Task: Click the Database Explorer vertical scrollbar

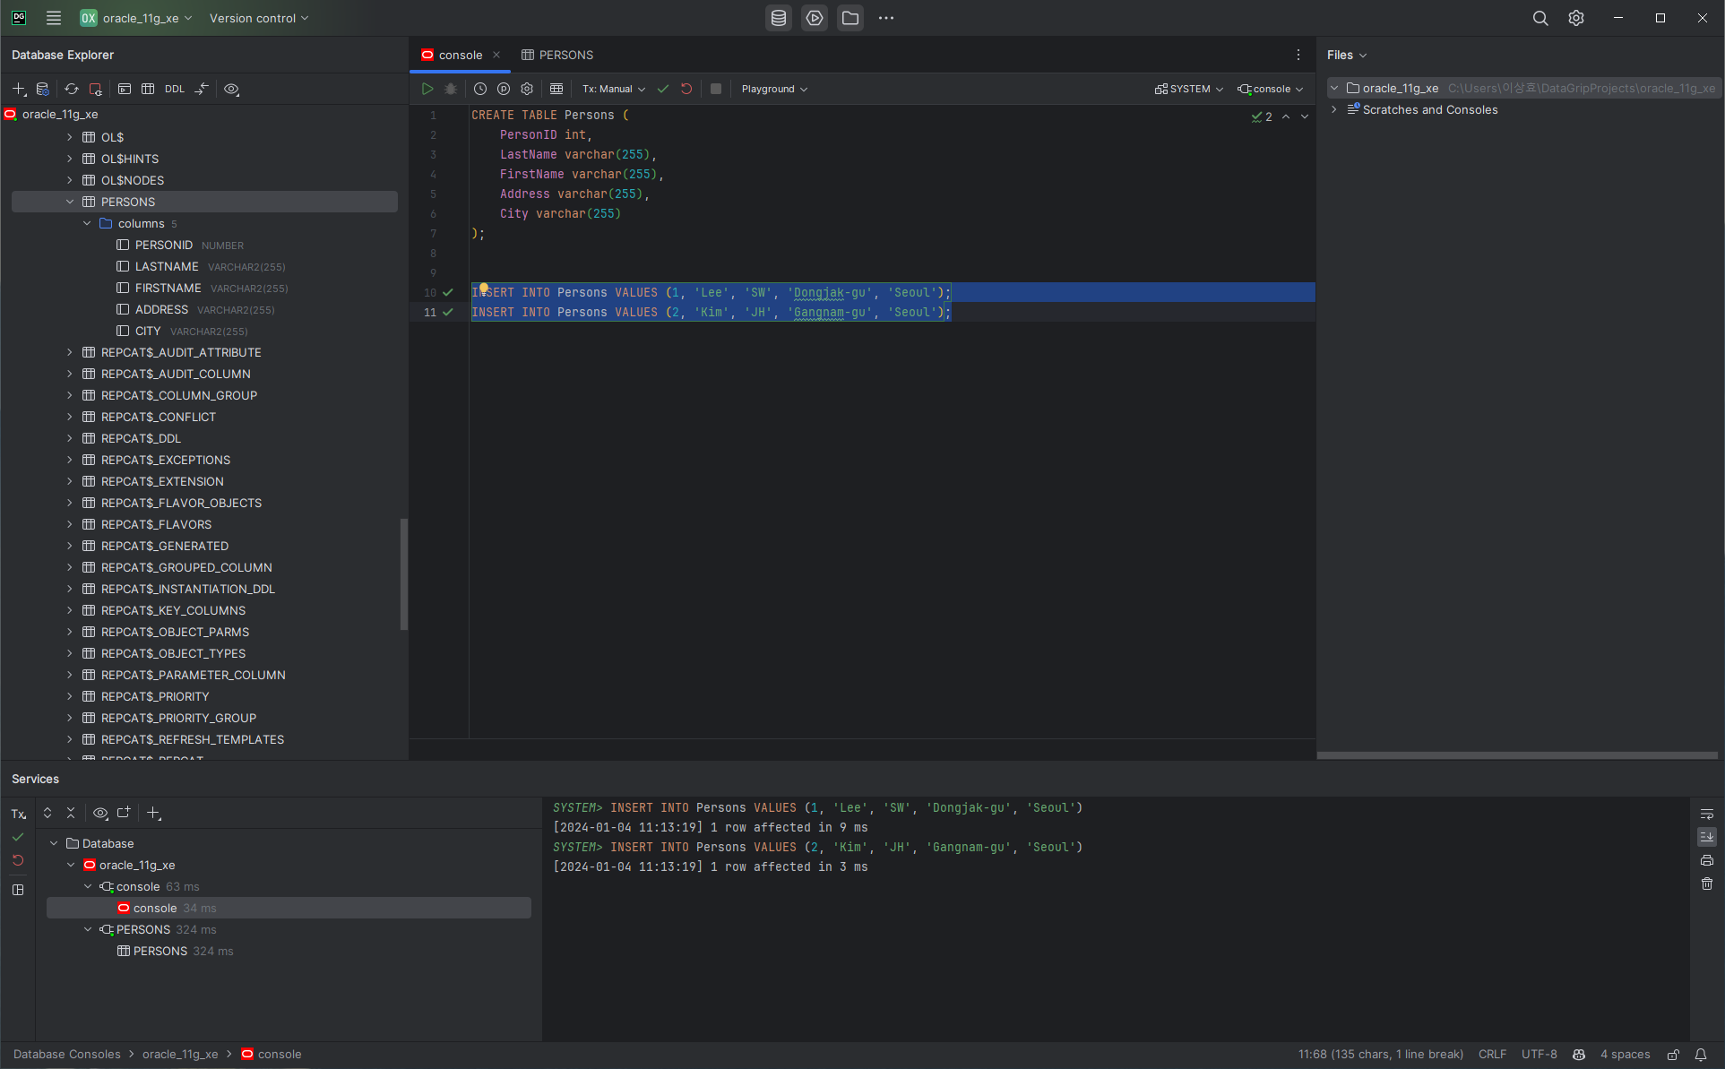Action: (x=404, y=573)
